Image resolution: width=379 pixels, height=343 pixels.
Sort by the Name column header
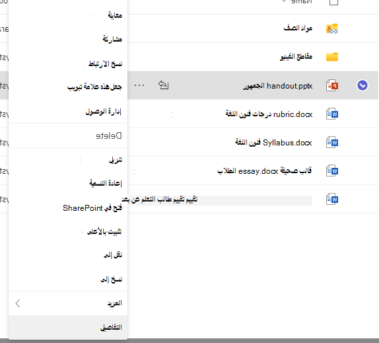tap(302, 2)
